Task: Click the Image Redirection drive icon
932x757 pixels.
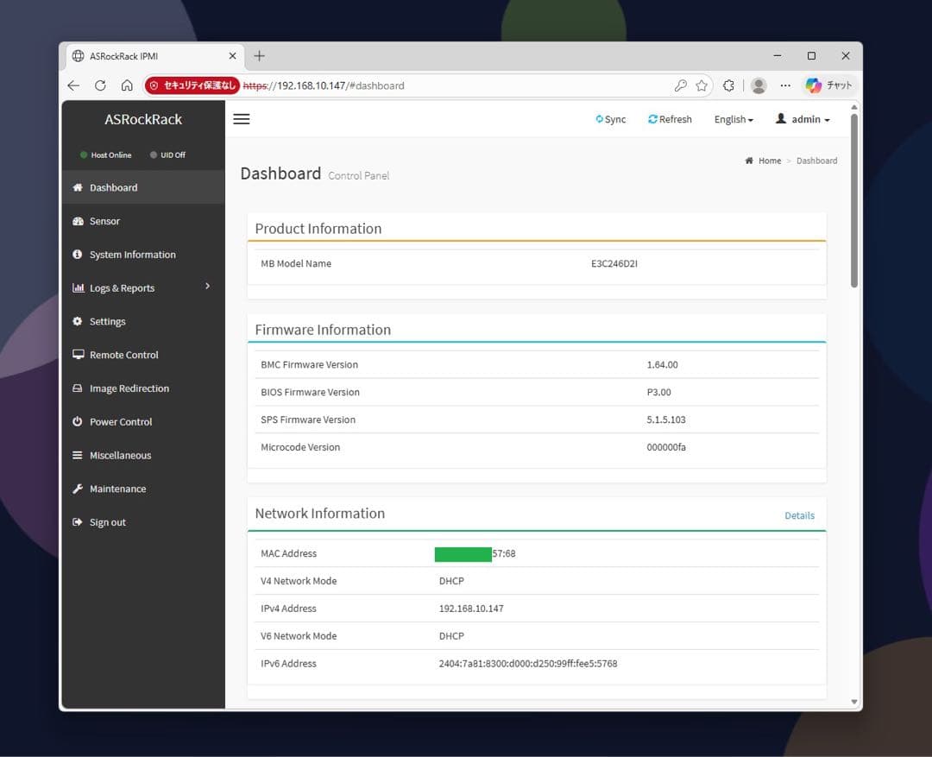Action: [x=78, y=388]
